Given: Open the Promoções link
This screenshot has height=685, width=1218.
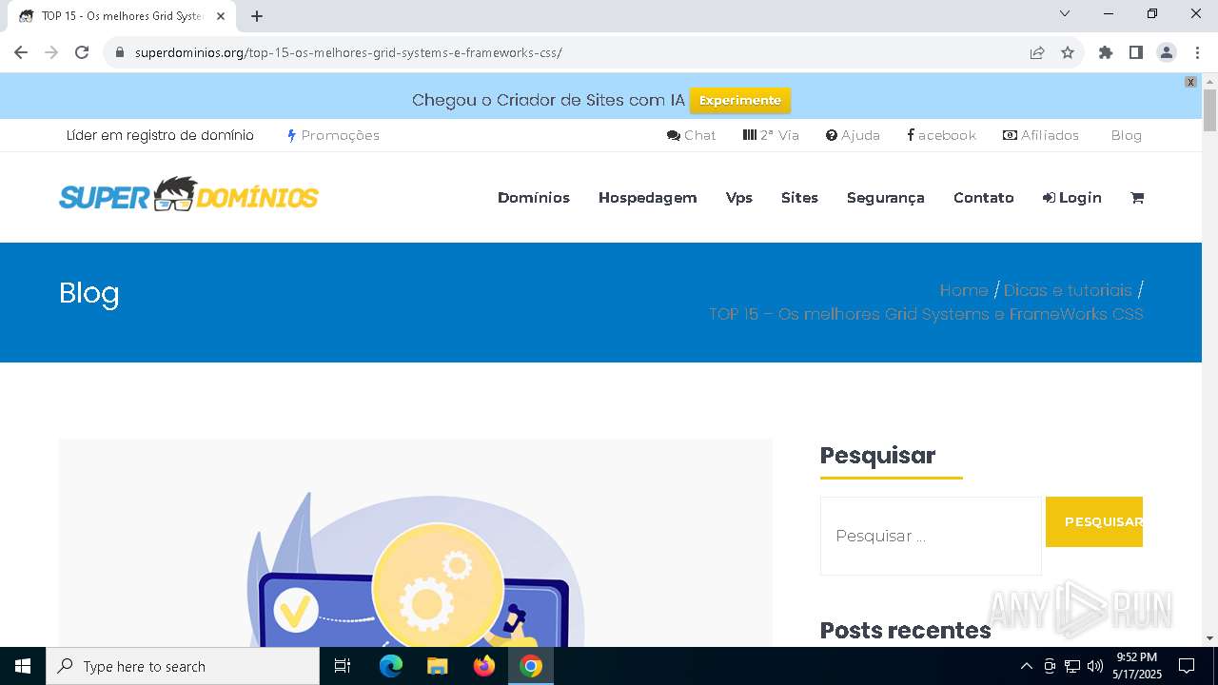Looking at the screenshot, I should point(333,135).
